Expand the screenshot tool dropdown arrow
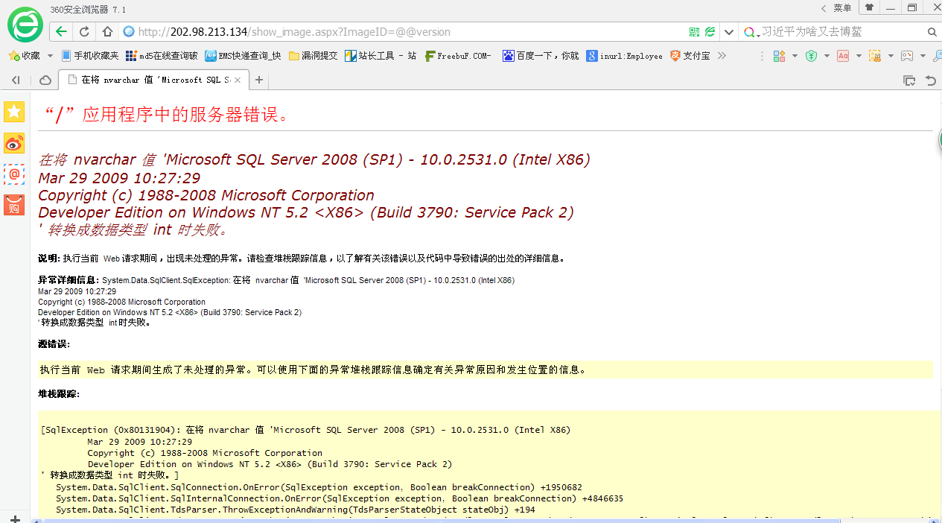Screen dimensions: 942x523 [x=891, y=56]
